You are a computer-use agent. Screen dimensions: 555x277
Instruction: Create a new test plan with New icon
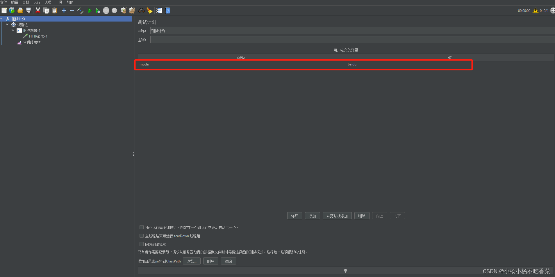click(x=4, y=10)
